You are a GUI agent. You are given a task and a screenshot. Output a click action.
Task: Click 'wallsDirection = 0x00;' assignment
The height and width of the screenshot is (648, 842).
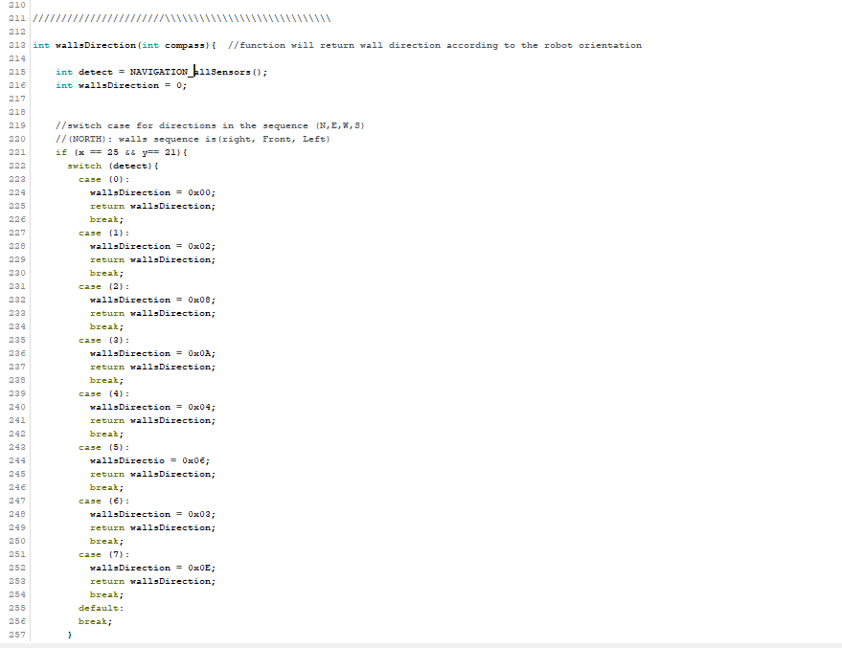coord(152,193)
